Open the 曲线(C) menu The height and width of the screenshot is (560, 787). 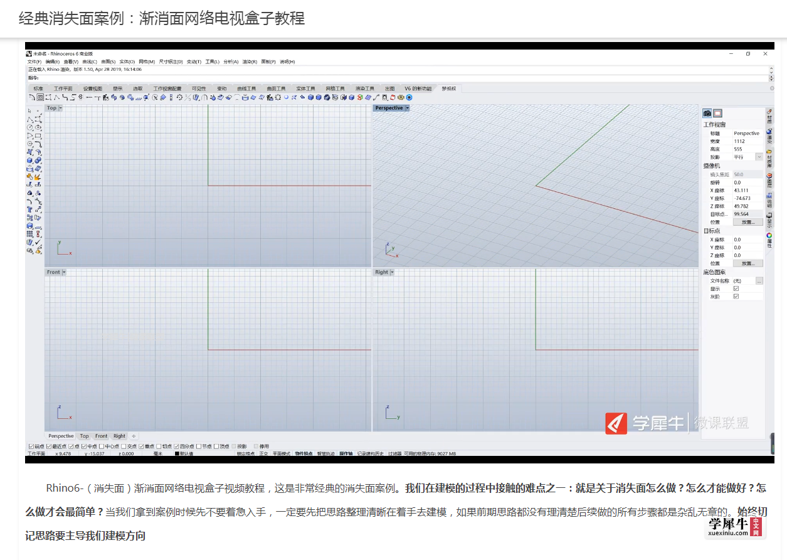coord(90,61)
